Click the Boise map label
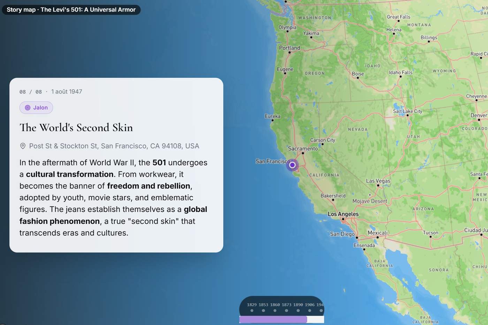The height and width of the screenshot is (325, 488). click(358, 74)
